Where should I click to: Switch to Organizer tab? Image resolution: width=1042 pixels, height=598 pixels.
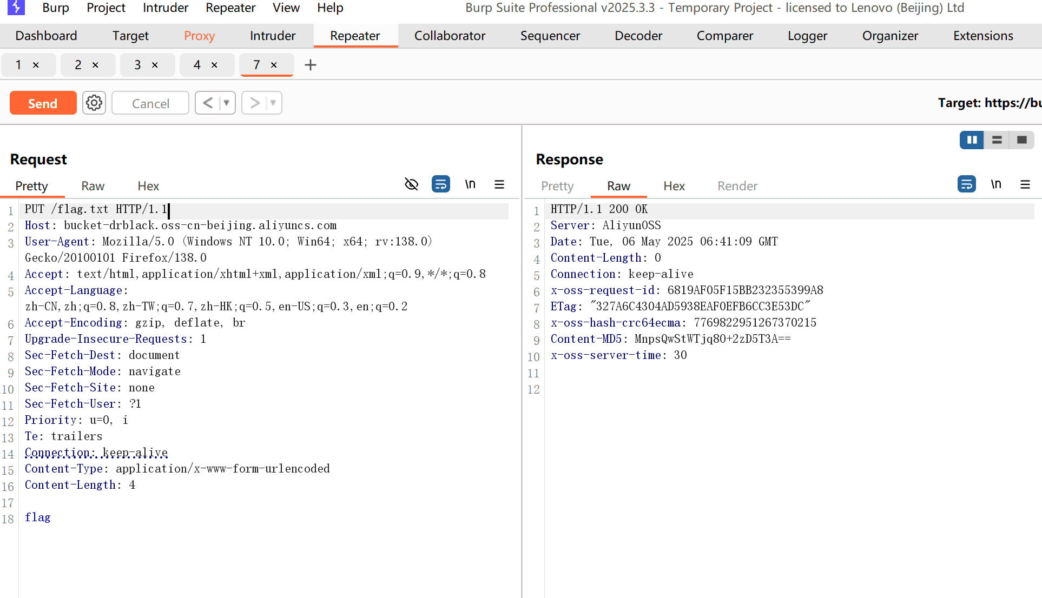pyautogui.click(x=890, y=36)
